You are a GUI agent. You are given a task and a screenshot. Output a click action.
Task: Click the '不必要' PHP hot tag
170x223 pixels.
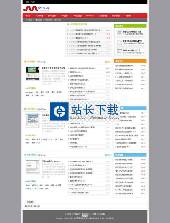point(45,140)
